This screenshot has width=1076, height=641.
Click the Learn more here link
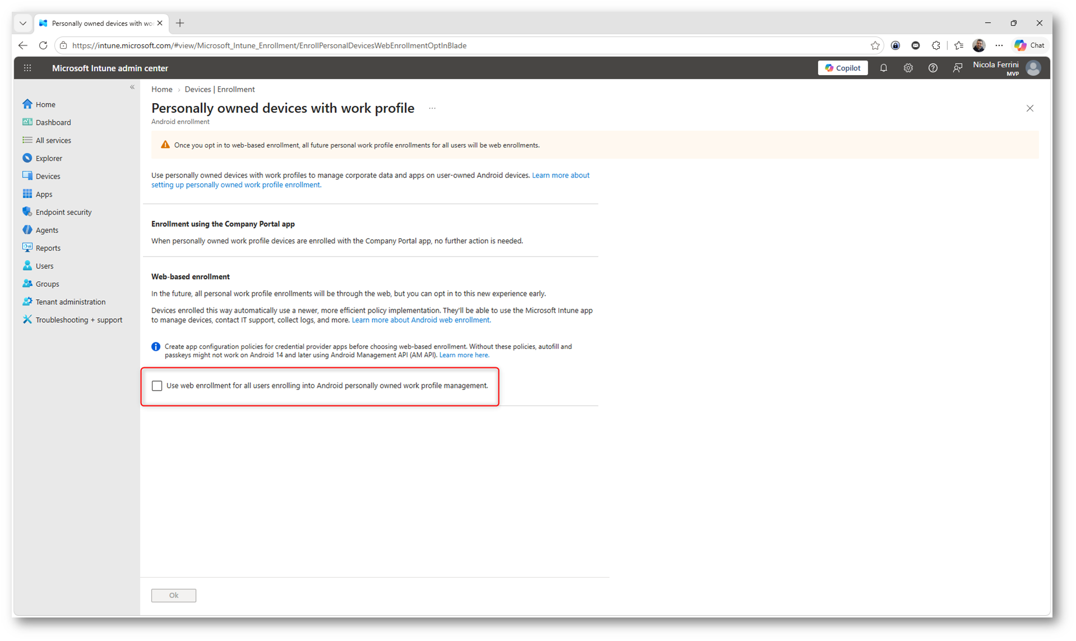click(x=464, y=355)
